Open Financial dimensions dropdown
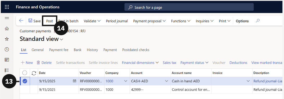This screenshot has height=99, width=284. [140, 63]
